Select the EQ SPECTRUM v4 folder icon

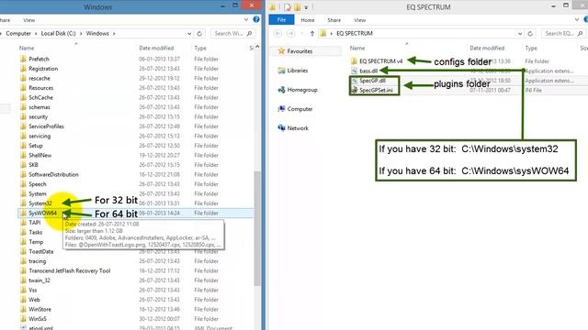[x=354, y=61]
